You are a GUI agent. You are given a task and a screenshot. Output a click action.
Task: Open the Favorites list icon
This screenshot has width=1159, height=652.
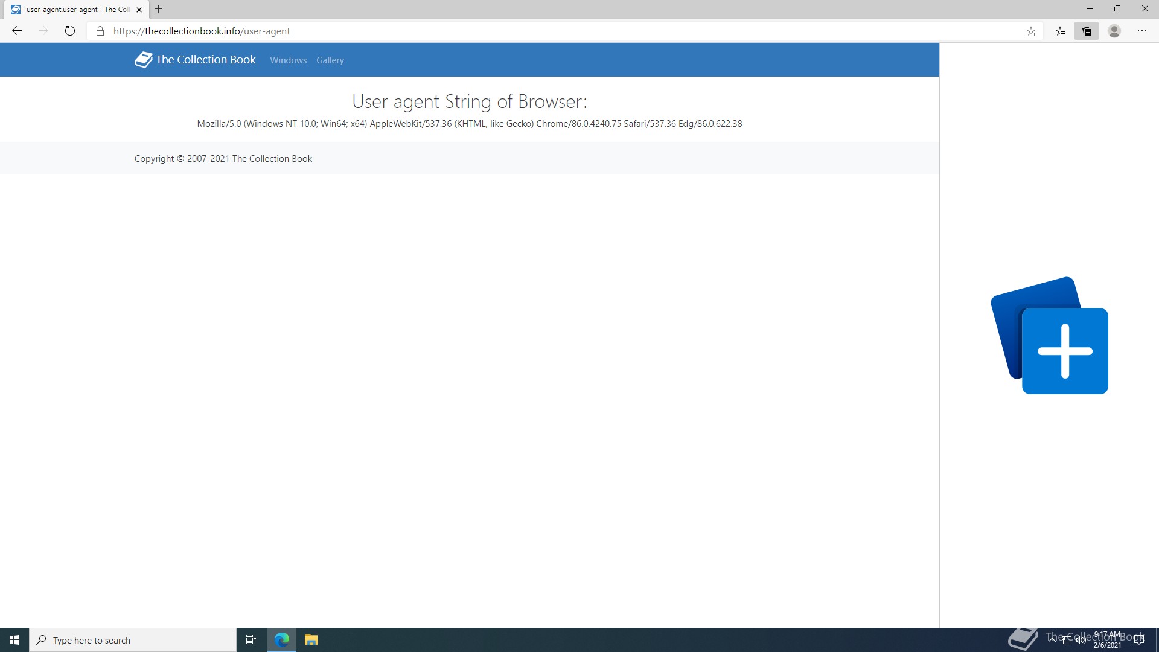coord(1060,31)
